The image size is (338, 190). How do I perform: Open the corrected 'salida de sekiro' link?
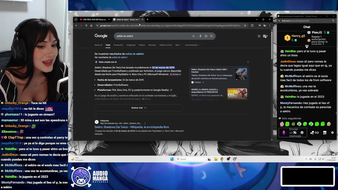tap(134, 54)
